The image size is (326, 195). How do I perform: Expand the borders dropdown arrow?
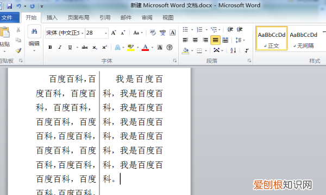(x=206, y=50)
